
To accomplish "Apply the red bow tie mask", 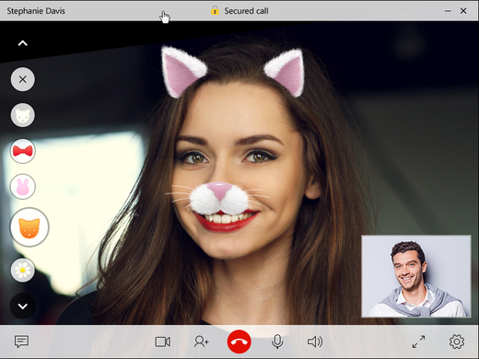I will 23,151.
